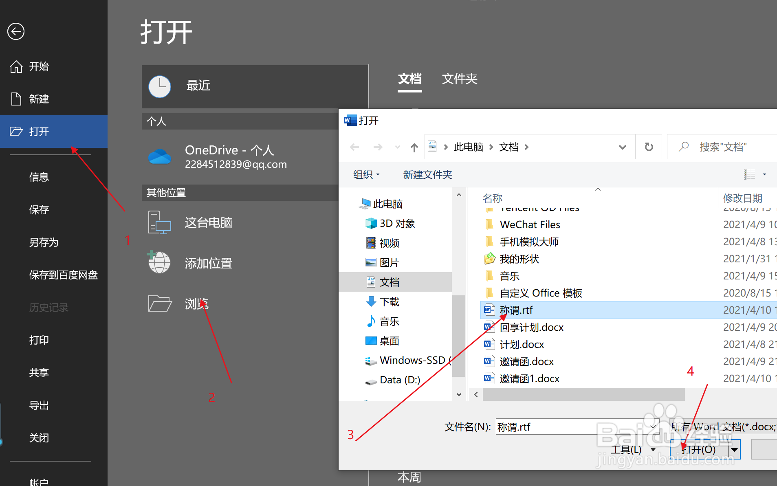This screenshot has height=486, width=777.
Task: Open recent locations dropdown chevron
Action: 398,147
